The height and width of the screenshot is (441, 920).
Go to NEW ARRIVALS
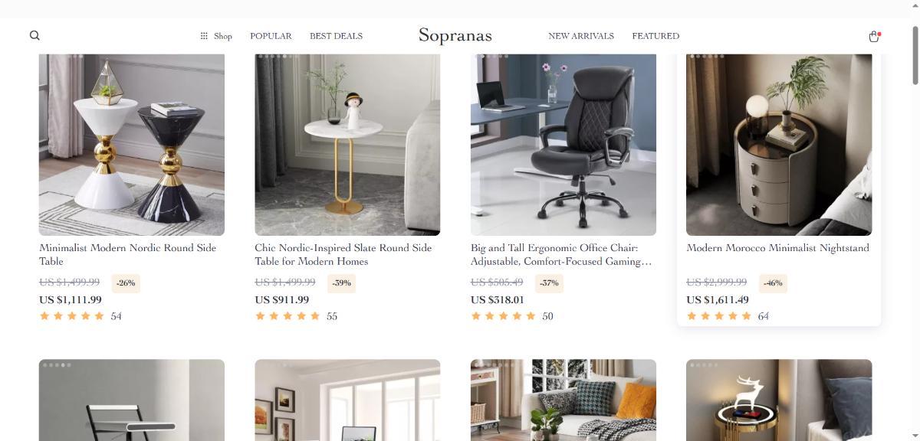point(581,36)
